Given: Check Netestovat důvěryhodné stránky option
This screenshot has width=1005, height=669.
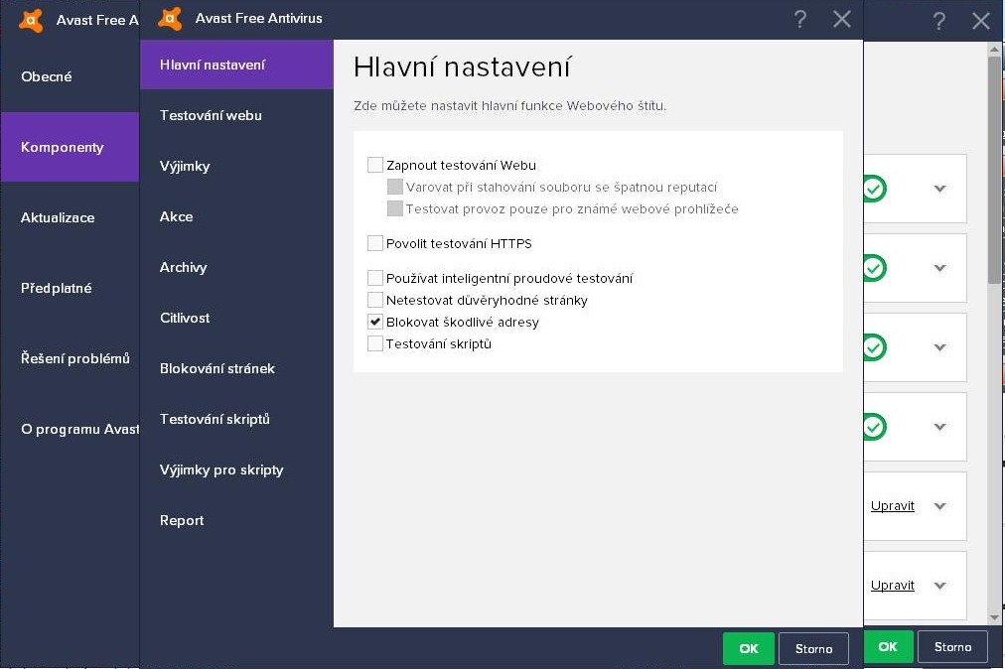Looking at the screenshot, I should coord(375,299).
